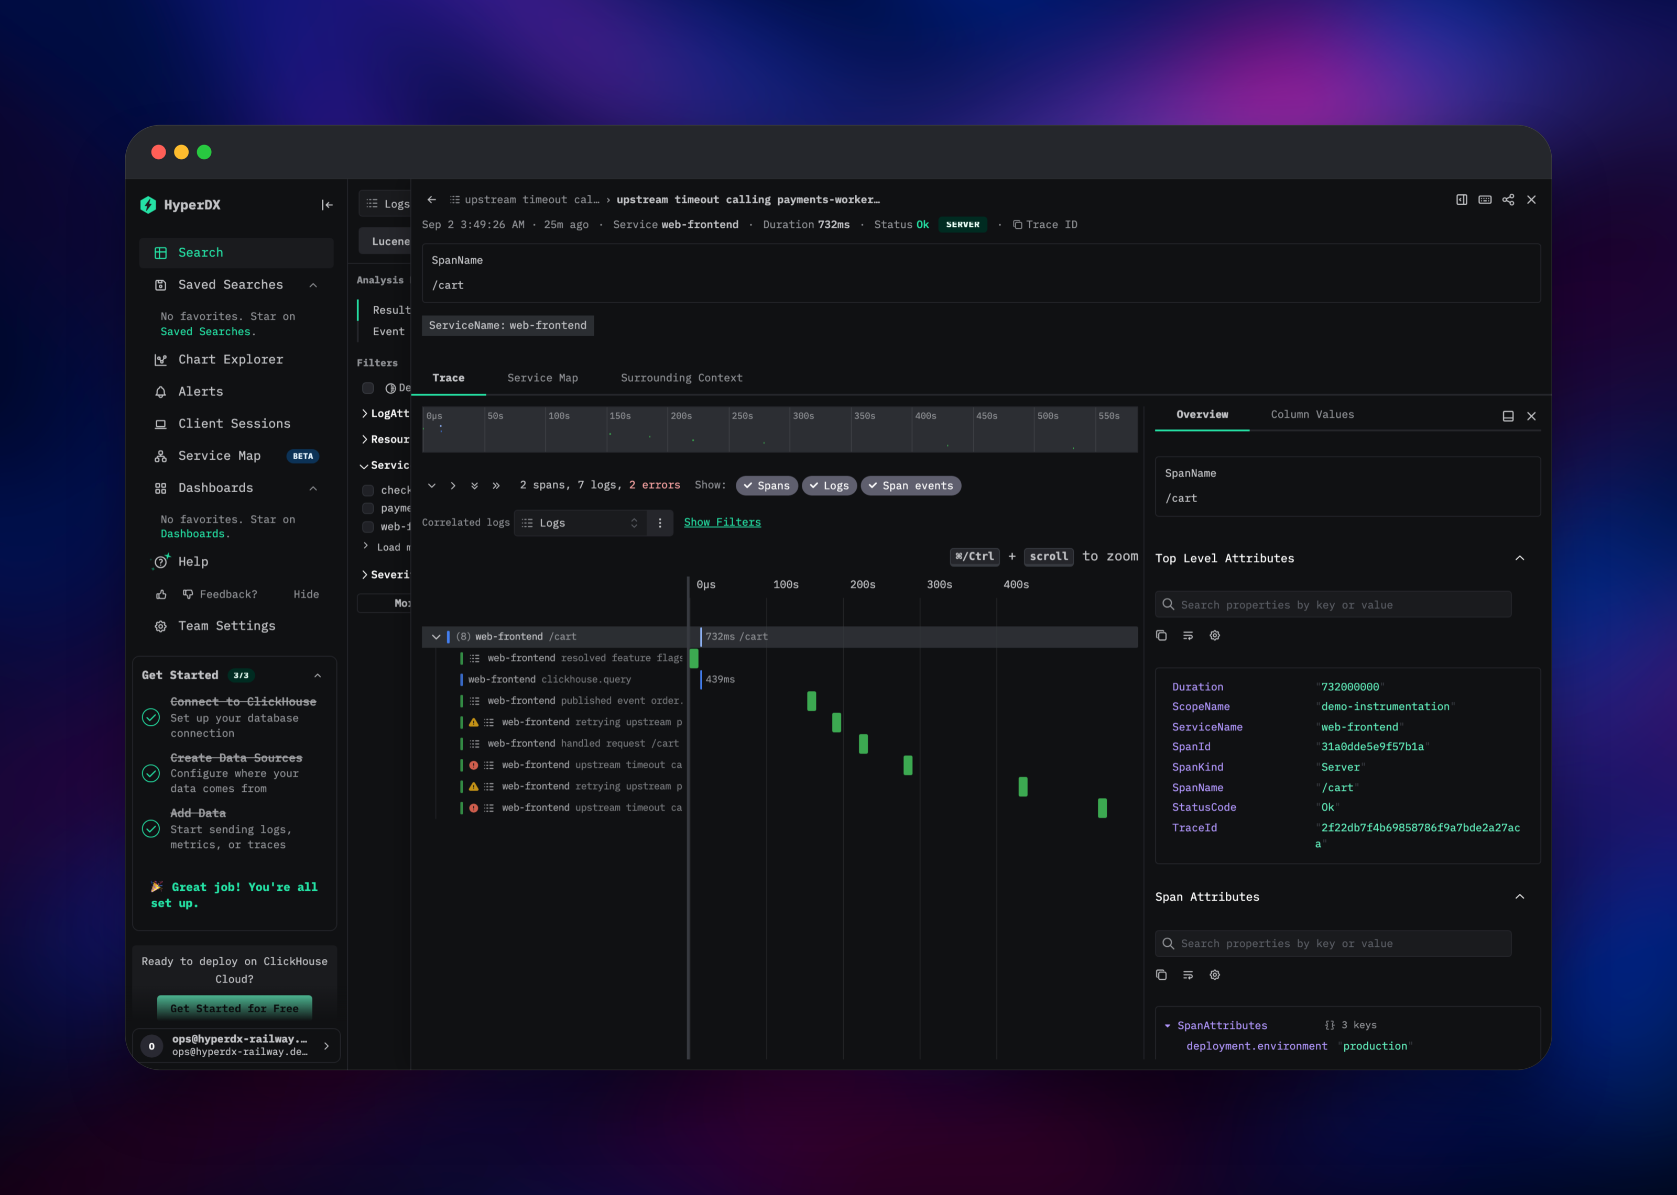Screen dimensions: 1677x1195
Task: Click the Show Filters link
Action: [722, 523]
